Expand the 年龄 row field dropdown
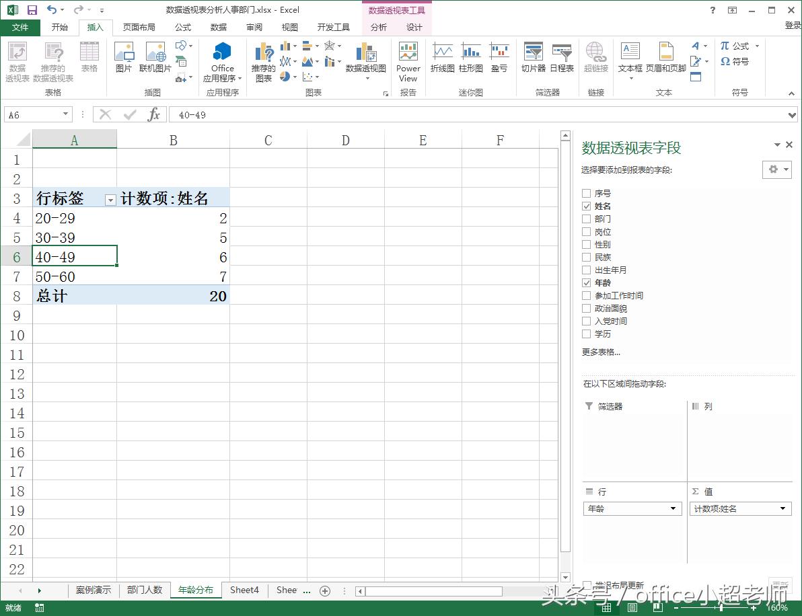802x616 pixels. pos(673,509)
